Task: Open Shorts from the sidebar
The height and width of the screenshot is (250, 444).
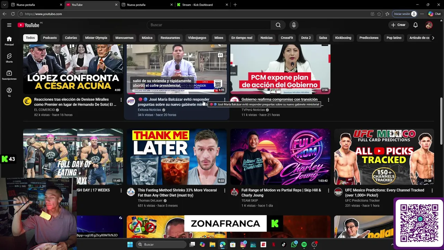Action: click(9, 58)
